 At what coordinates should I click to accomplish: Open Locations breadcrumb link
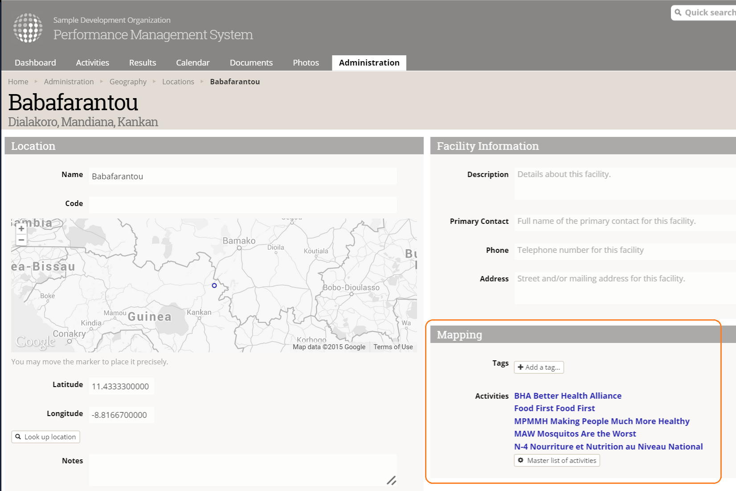tap(178, 82)
